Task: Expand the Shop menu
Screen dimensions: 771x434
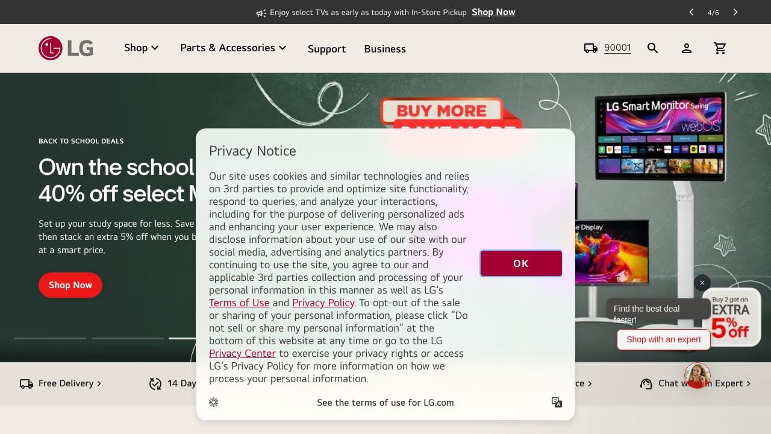Action: point(141,48)
